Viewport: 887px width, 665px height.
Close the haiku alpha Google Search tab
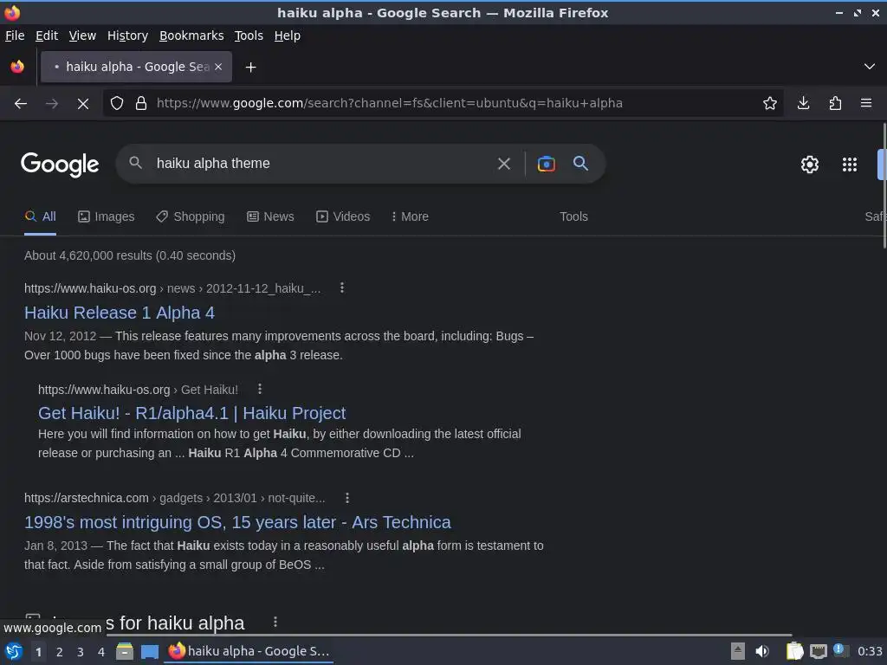pyautogui.click(x=218, y=67)
